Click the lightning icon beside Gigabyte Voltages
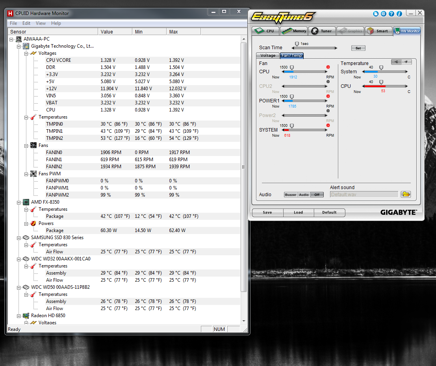 pos(33,53)
